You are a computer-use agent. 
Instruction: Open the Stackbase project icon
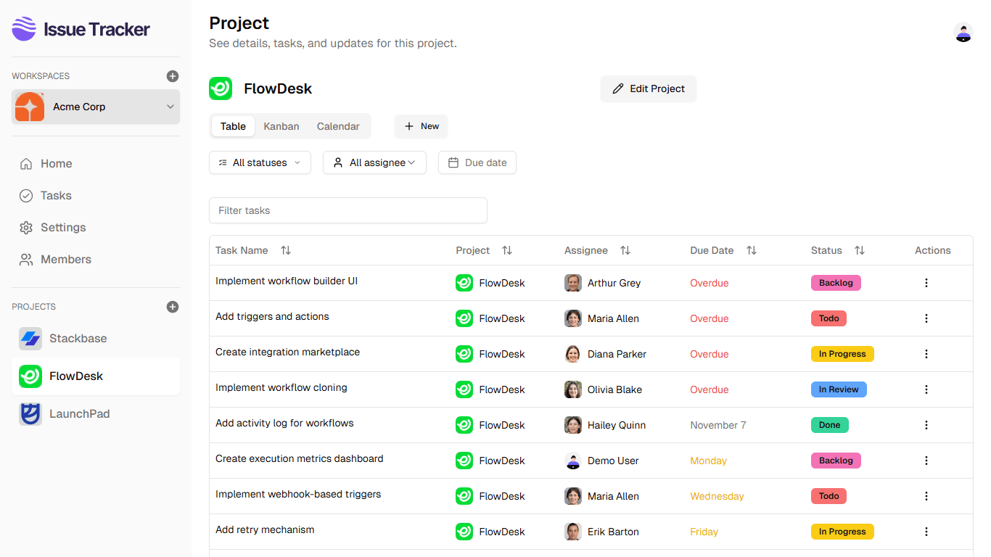pos(30,338)
